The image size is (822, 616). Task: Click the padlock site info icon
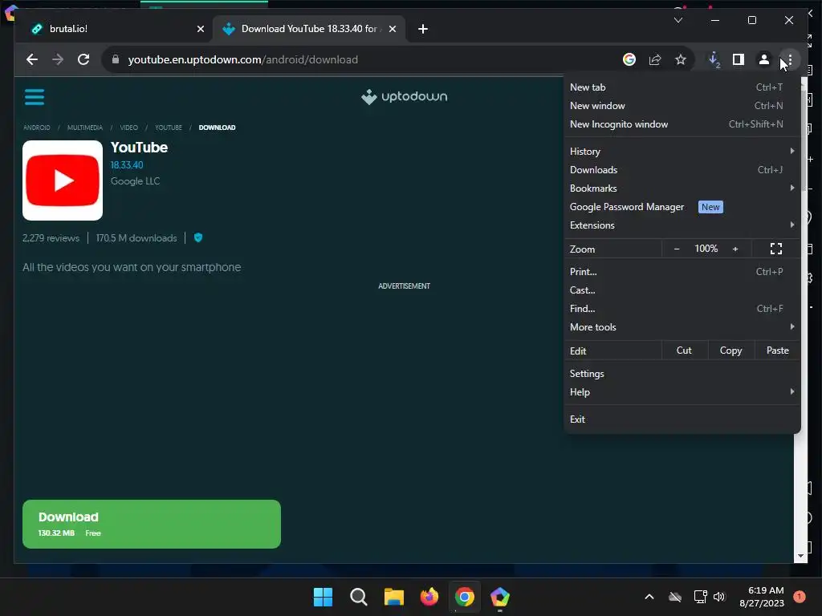point(116,59)
